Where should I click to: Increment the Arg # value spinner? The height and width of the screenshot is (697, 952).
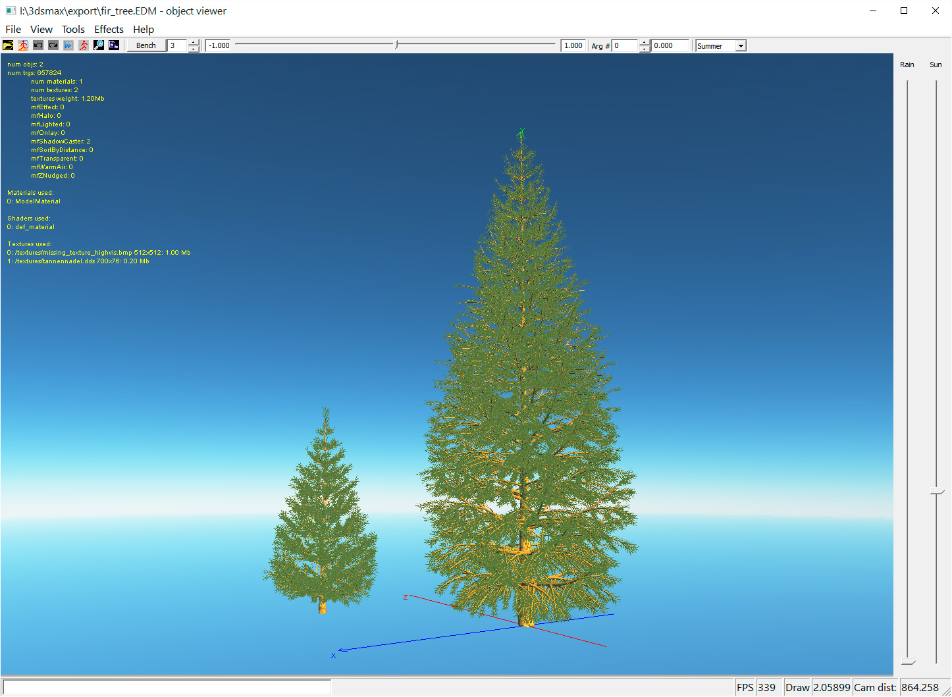pyautogui.click(x=644, y=43)
